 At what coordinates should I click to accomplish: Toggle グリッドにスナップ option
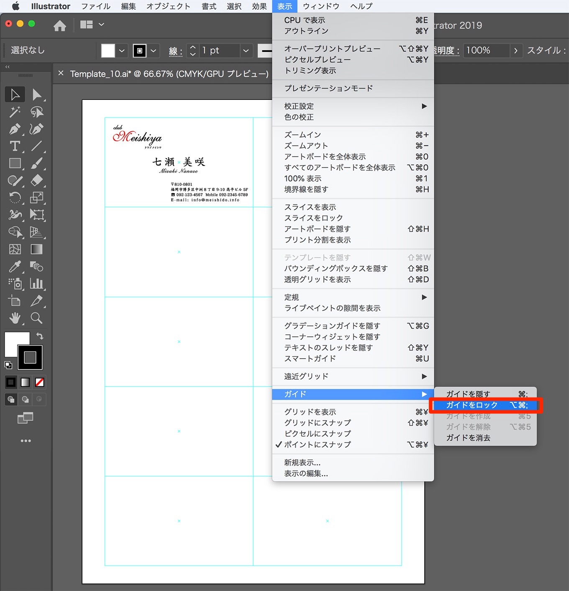click(x=353, y=423)
